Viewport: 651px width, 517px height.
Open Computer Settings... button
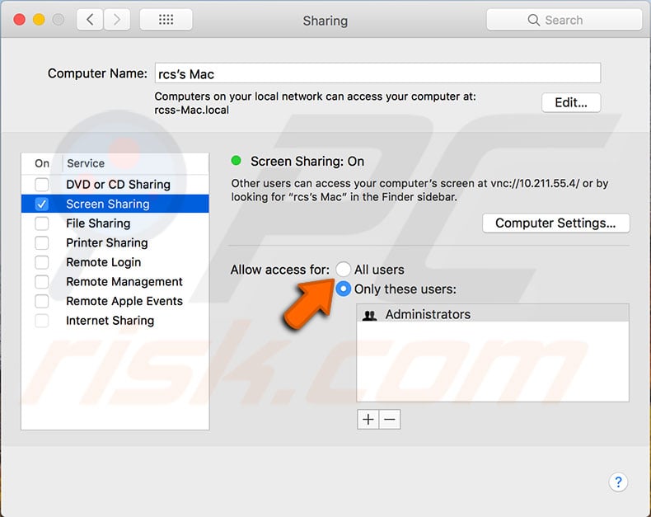click(555, 223)
